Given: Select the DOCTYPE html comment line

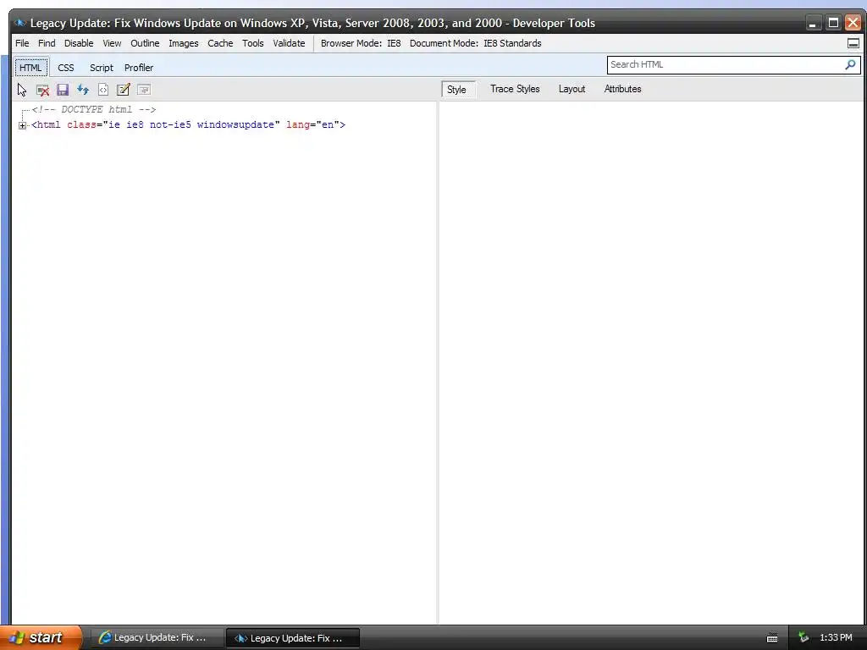Looking at the screenshot, I should pyautogui.click(x=94, y=109).
